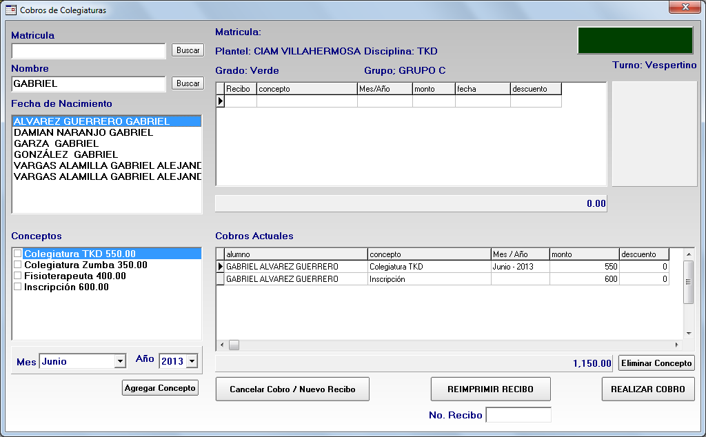Click the monto header in the receipts grid
Image resolution: width=706 pixels, height=437 pixels.
pyautogui.click(x=434, y=89)
